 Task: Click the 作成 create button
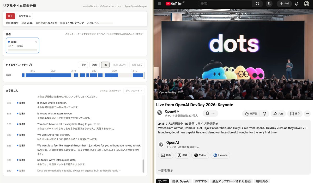coord(284,4)
